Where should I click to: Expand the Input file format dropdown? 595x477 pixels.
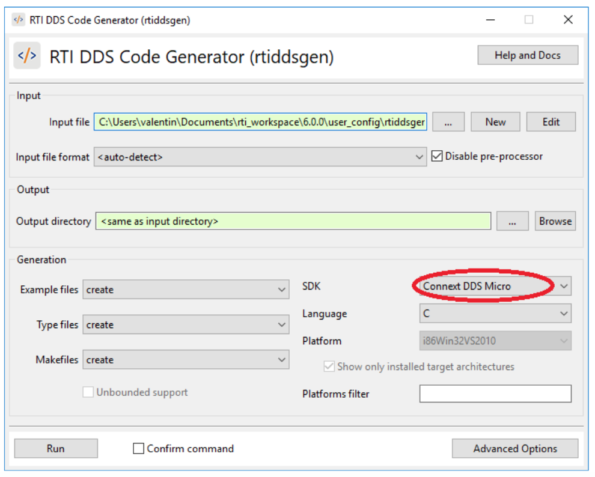(260, 157)
